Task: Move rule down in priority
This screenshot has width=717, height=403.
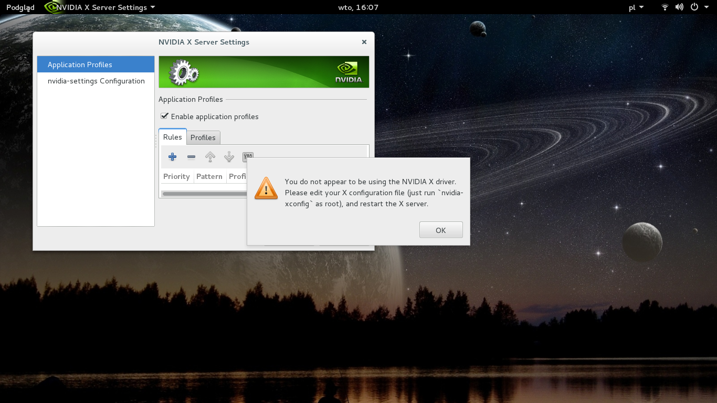Action: [x=229, y=156]
